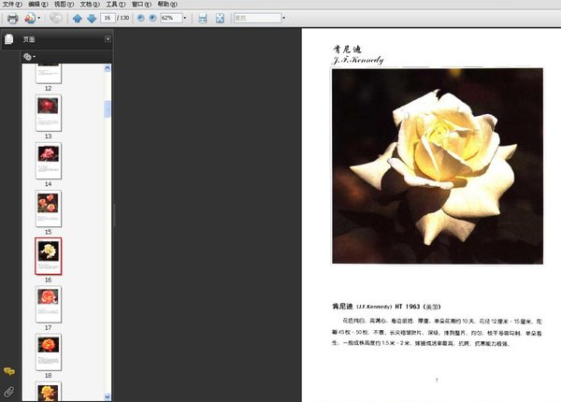Image resolution: width=561 pixels, height=402 pixels.
Task: Click the 页面 panel title text
Action: click(29, 39)
